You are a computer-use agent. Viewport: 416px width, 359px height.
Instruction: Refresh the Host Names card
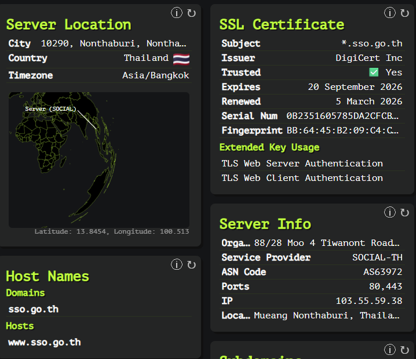pyautogui.click(x=191, y=264)
